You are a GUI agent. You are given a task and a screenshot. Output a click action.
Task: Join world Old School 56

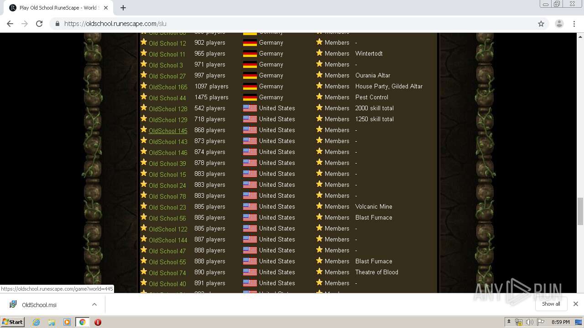pyautogui.click(x=167, y=218)
